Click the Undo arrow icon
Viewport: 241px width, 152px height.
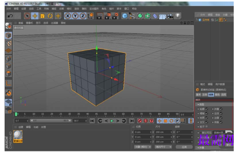click(10, 16)
